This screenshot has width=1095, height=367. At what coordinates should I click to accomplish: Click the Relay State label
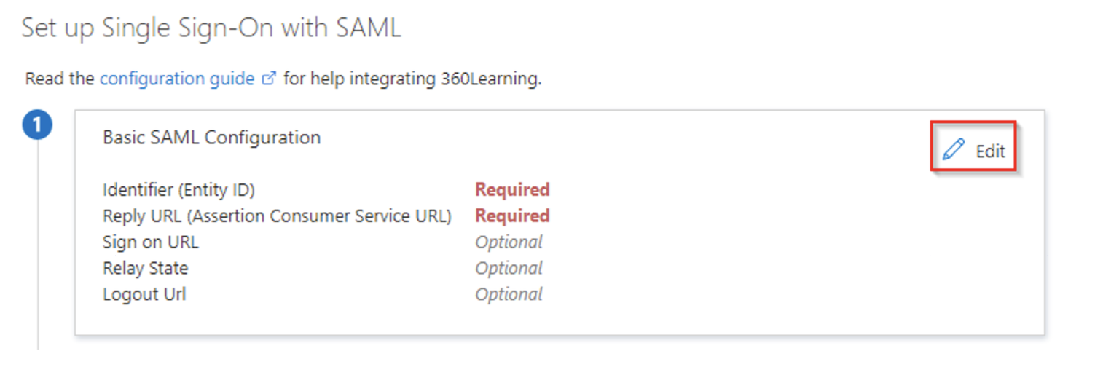(145, 268)
